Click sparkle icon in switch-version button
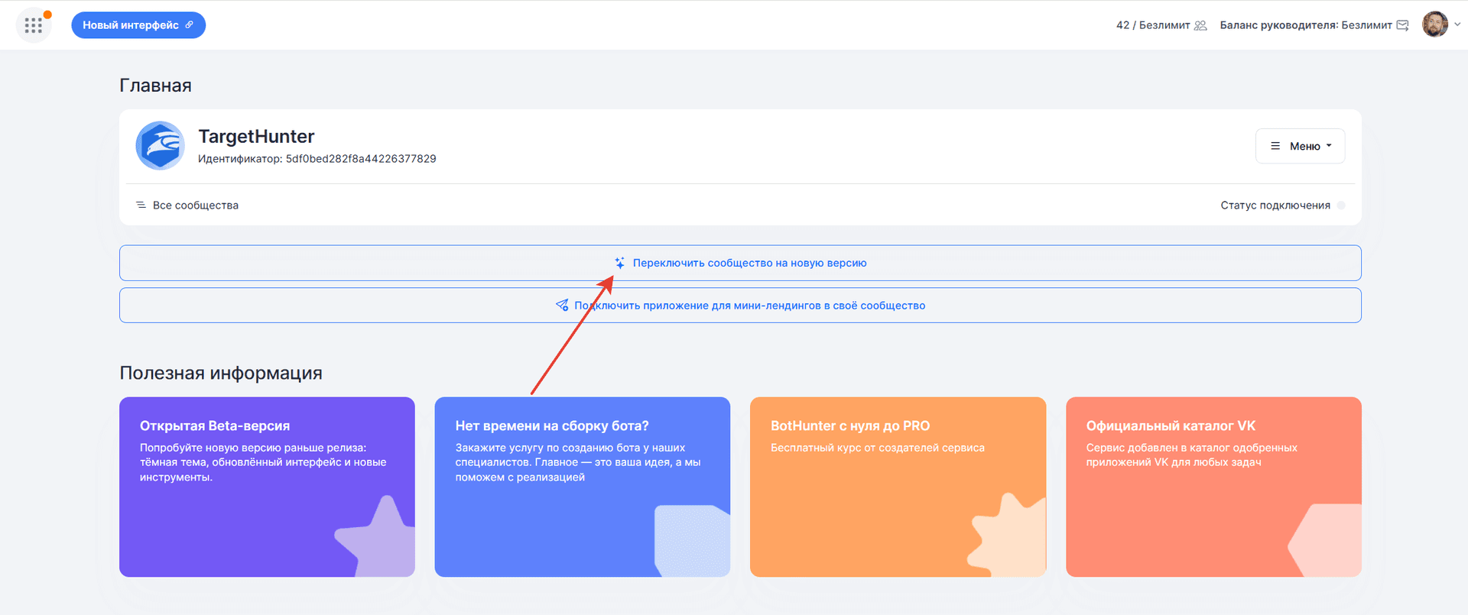Viewport: 1468px width, 615px height. coord(620,263)
